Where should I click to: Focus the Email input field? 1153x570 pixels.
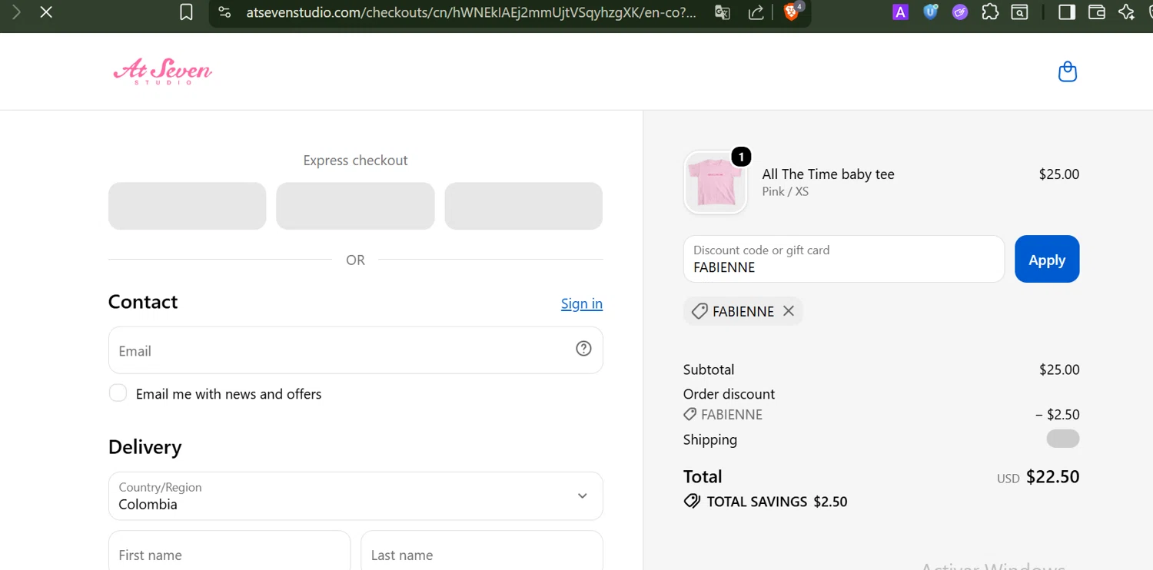(356, 350)
